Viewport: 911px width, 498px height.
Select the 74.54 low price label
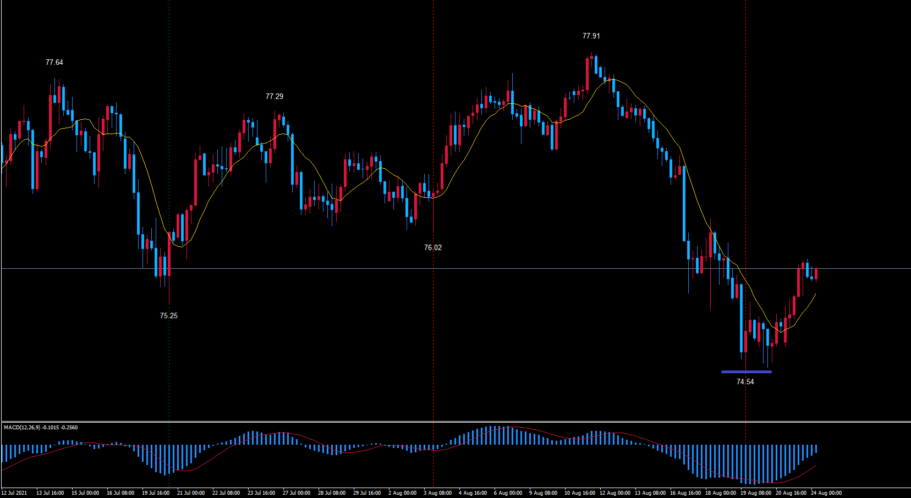click(x=745, y=381)
